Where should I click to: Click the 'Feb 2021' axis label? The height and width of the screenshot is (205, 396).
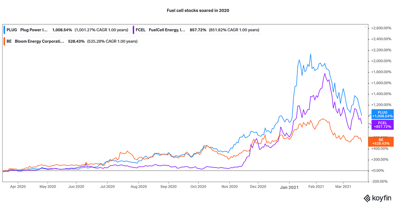[x=316, y=187]
